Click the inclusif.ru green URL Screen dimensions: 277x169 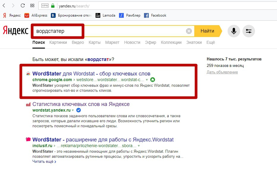[42, 146]
